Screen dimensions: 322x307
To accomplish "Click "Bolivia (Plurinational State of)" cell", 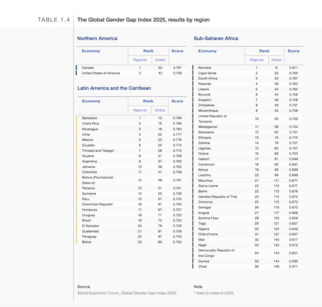I will 97,180.
